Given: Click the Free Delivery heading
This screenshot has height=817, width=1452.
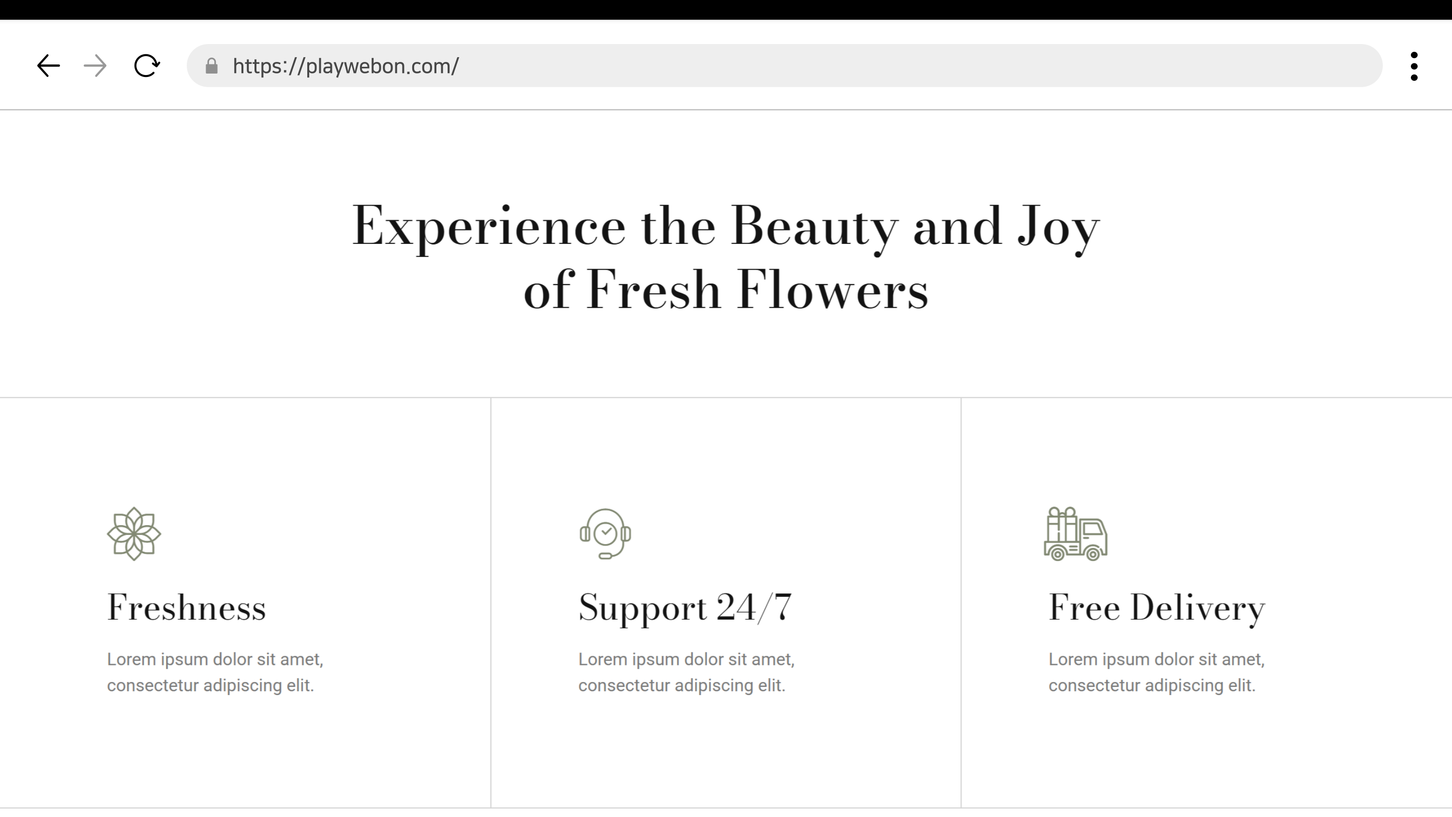Looking at the screenshot, I should tap(1157, 608).
